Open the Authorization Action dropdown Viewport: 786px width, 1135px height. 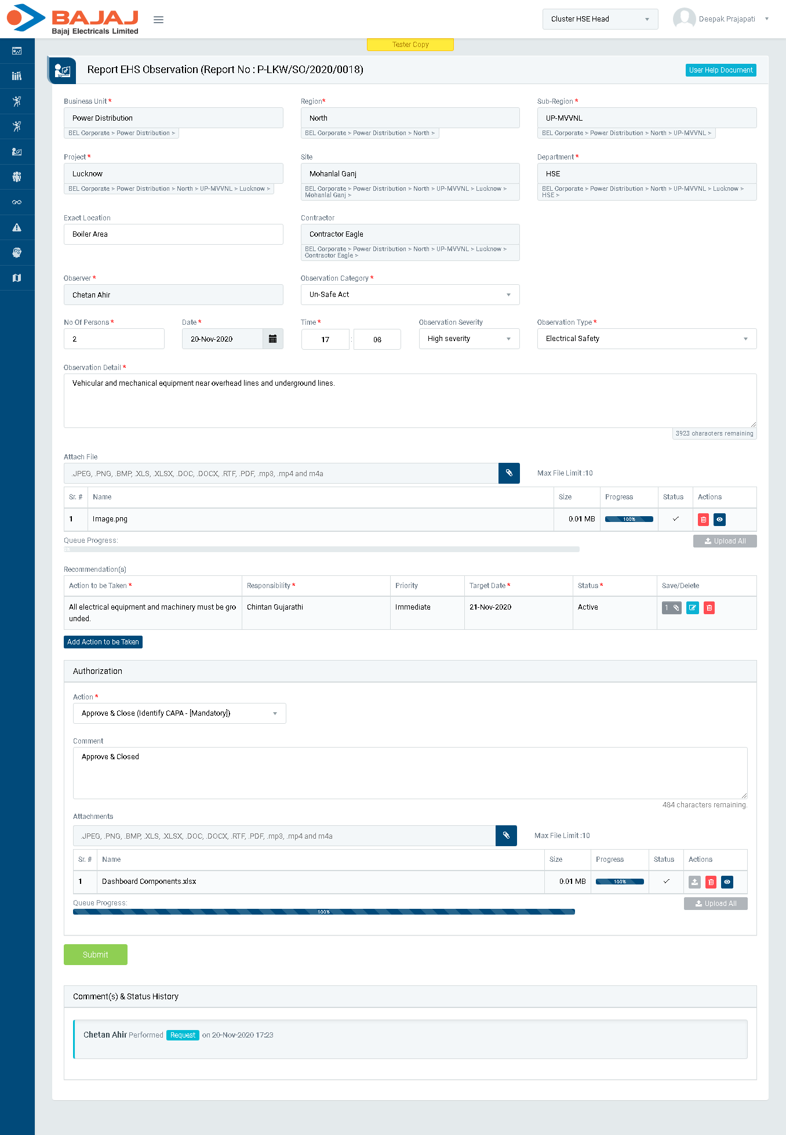coord(179,713)
